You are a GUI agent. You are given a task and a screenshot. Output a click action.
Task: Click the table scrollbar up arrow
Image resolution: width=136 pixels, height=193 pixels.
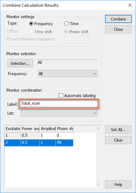(x=99, y=128)
